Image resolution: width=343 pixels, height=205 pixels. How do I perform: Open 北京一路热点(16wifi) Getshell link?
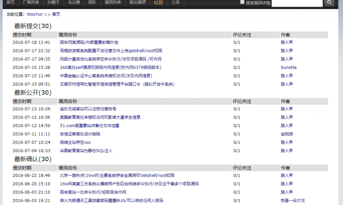[x=117, y=175]
